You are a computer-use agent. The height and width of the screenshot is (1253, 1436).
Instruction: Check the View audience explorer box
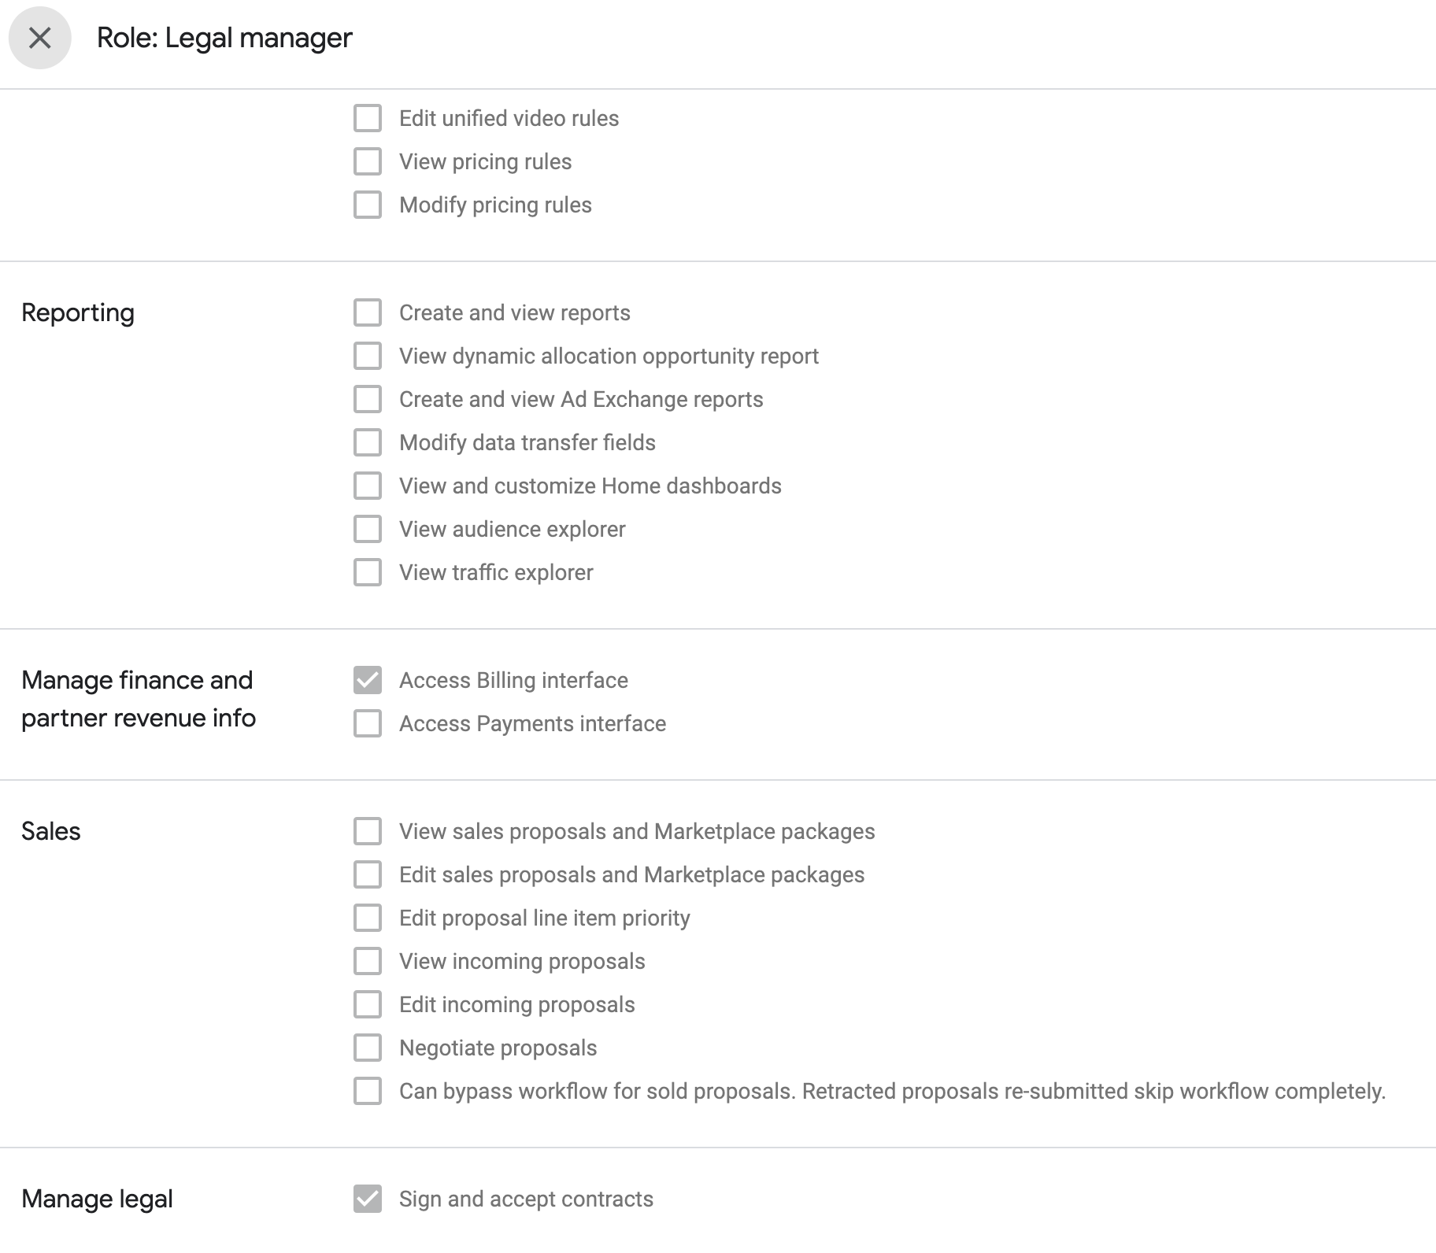click(x=368, y=529)
